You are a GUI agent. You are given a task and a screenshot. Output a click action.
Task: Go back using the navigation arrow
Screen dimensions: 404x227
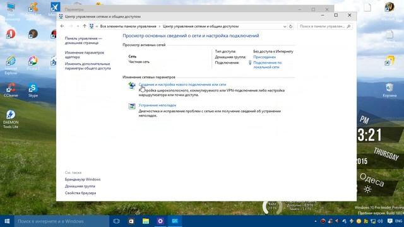pos(62,26)
